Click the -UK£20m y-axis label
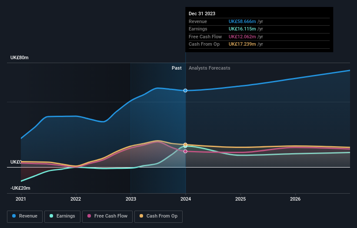Screen dimensions: 357x228 pos(20,188)
